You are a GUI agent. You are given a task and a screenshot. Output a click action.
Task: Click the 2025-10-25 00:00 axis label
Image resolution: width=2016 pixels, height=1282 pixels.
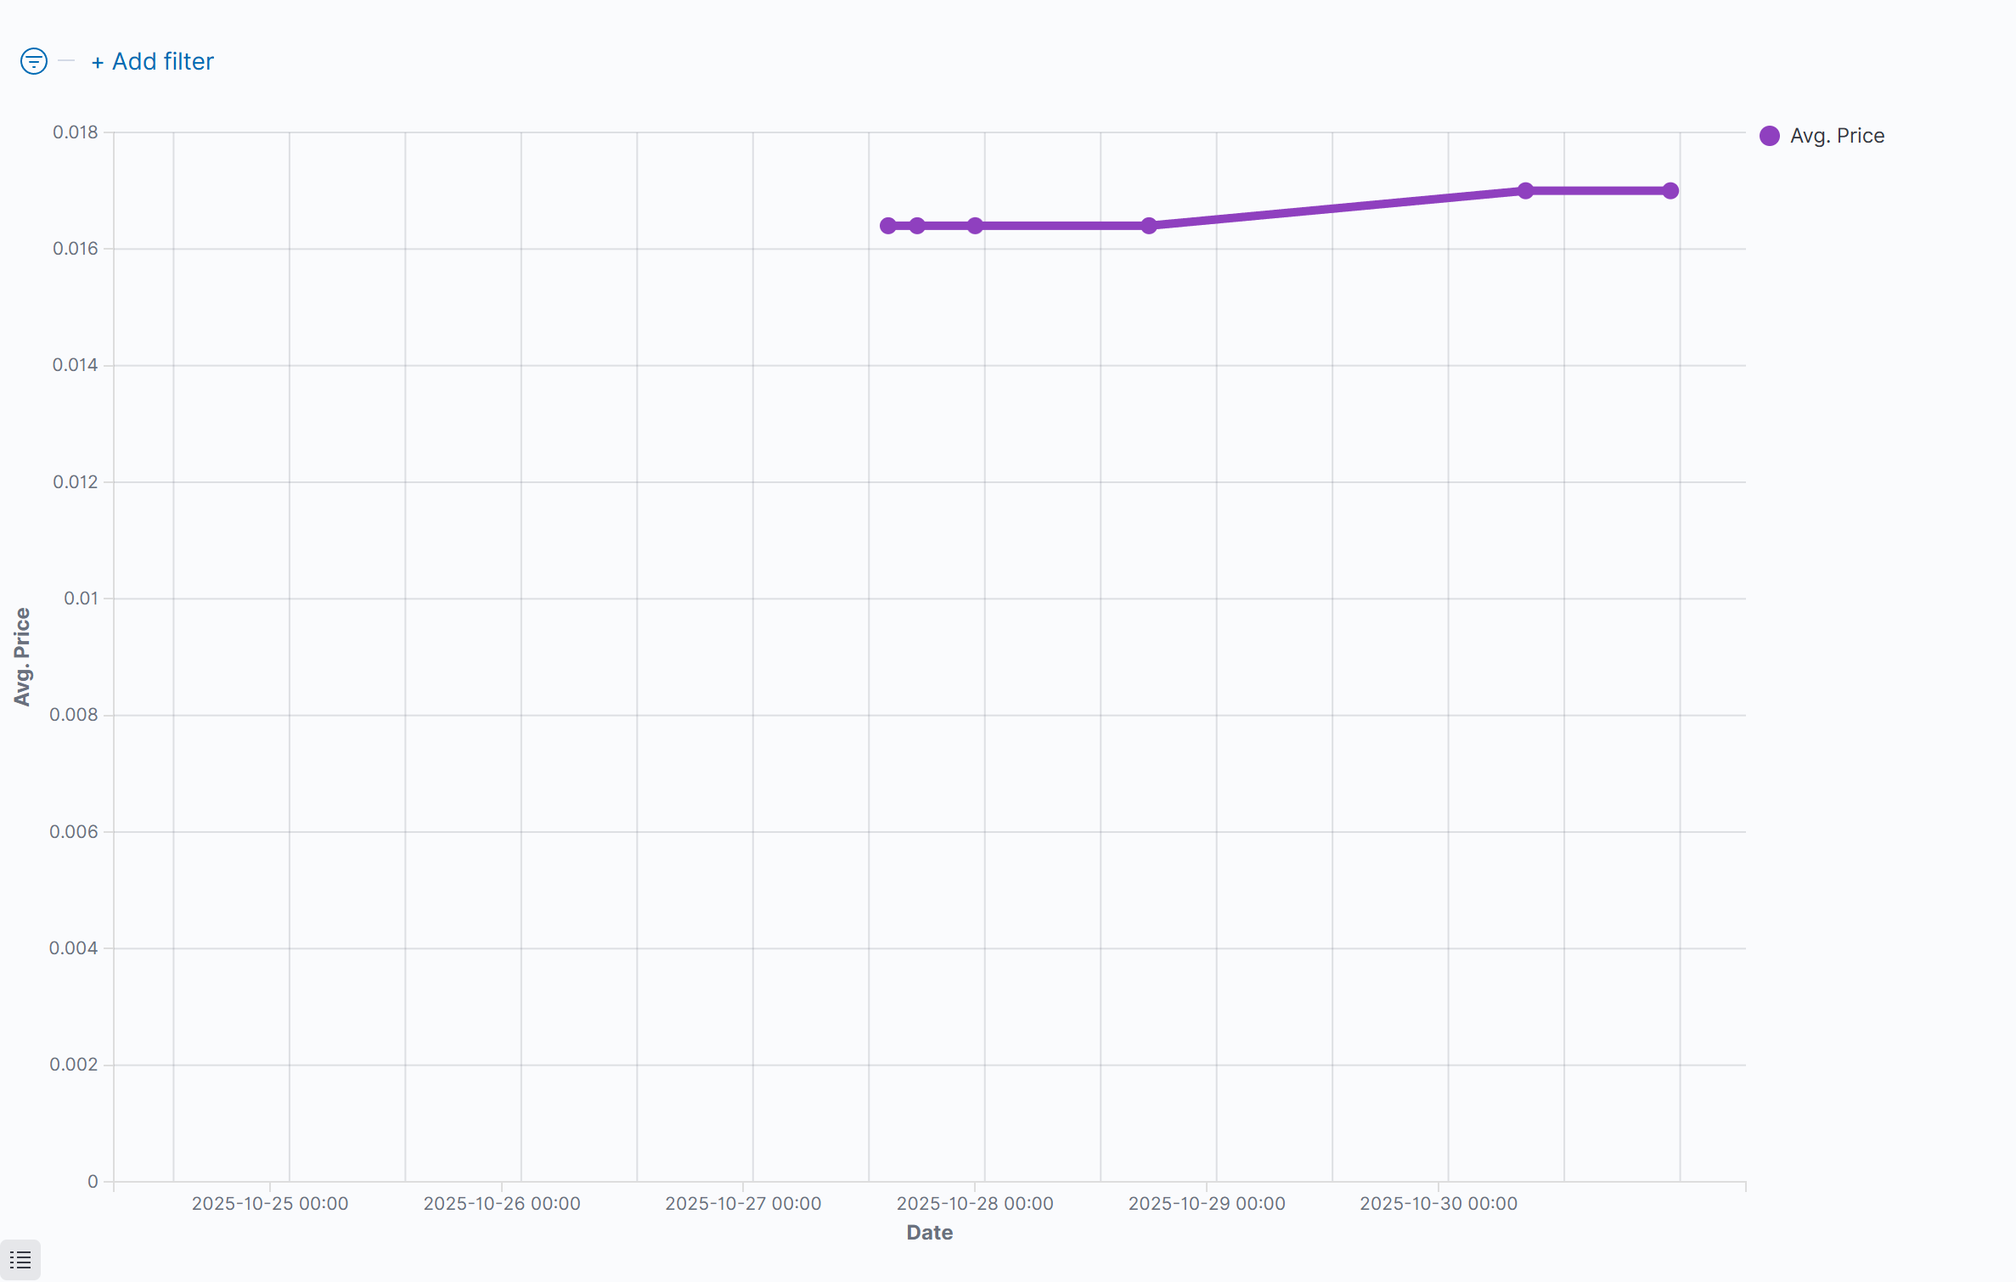(x=270, y=1204)
